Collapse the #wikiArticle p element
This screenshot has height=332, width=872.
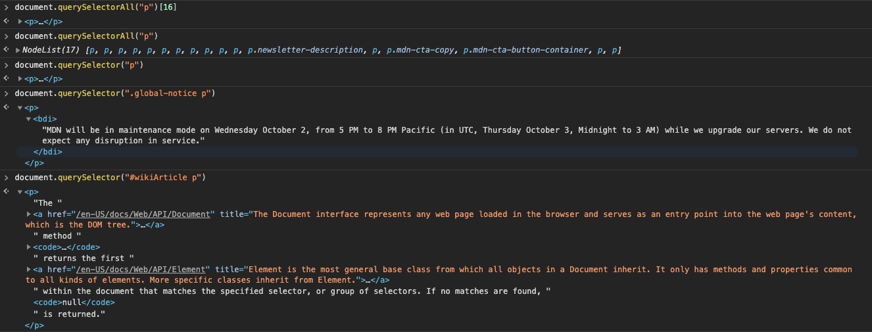[x=20, y=192]
